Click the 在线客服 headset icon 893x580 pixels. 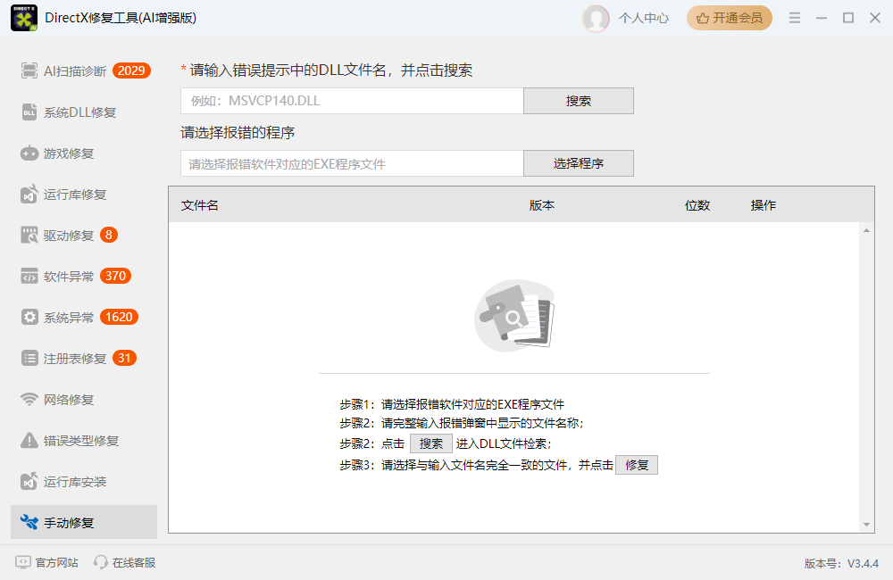point(101,562)
